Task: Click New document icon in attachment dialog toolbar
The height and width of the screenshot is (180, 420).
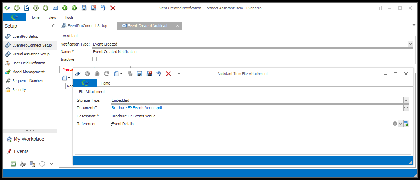Action: click(x=116, y=74)
